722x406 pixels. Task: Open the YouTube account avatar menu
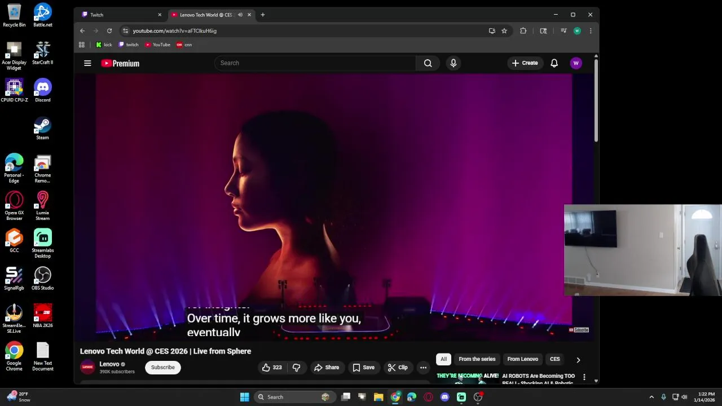coord(576,63)
